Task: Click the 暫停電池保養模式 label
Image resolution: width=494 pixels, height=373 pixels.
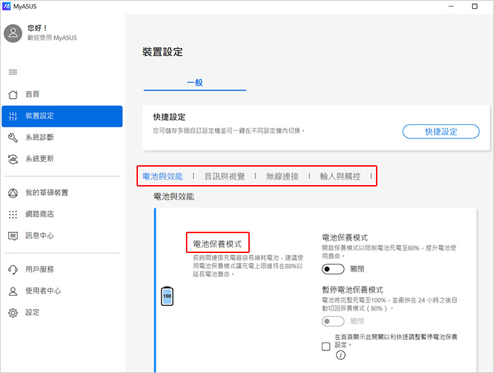Action: tap(352, 289)
